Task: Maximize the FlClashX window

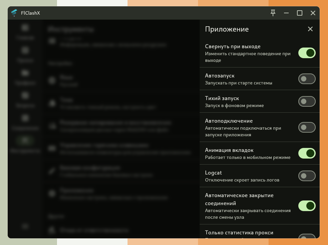Action: click(x=300, y=13)
